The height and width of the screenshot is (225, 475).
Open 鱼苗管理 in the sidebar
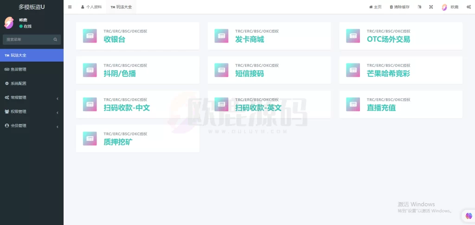coord(32,69)
